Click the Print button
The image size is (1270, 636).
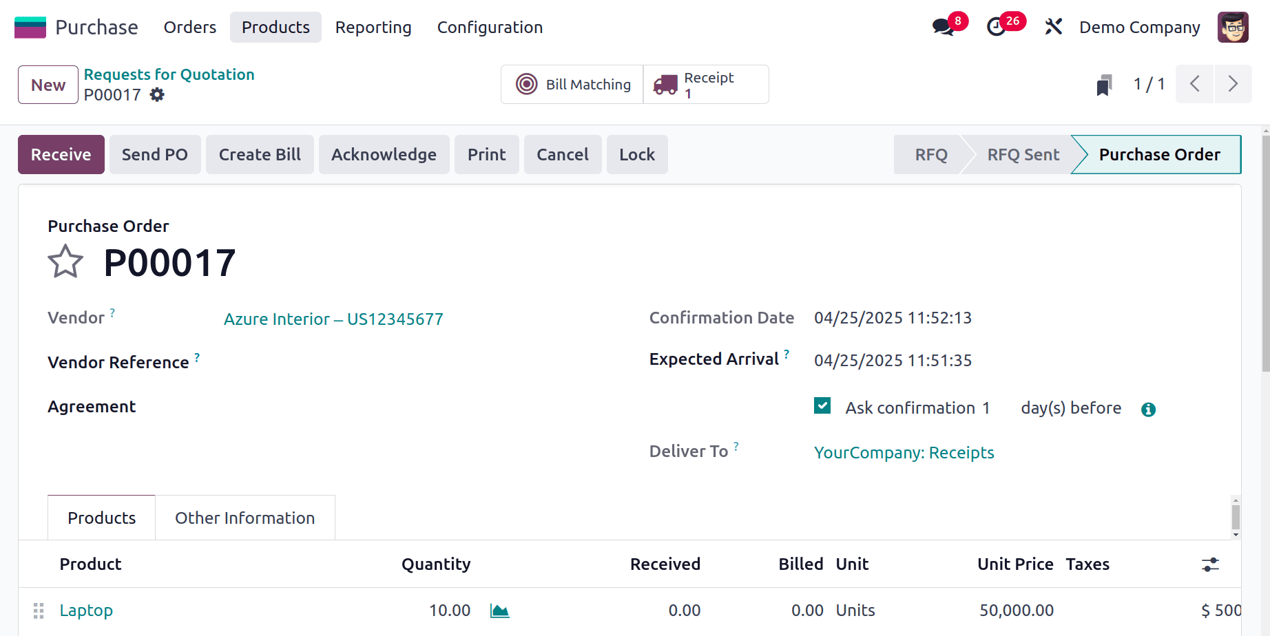point(487,154)
